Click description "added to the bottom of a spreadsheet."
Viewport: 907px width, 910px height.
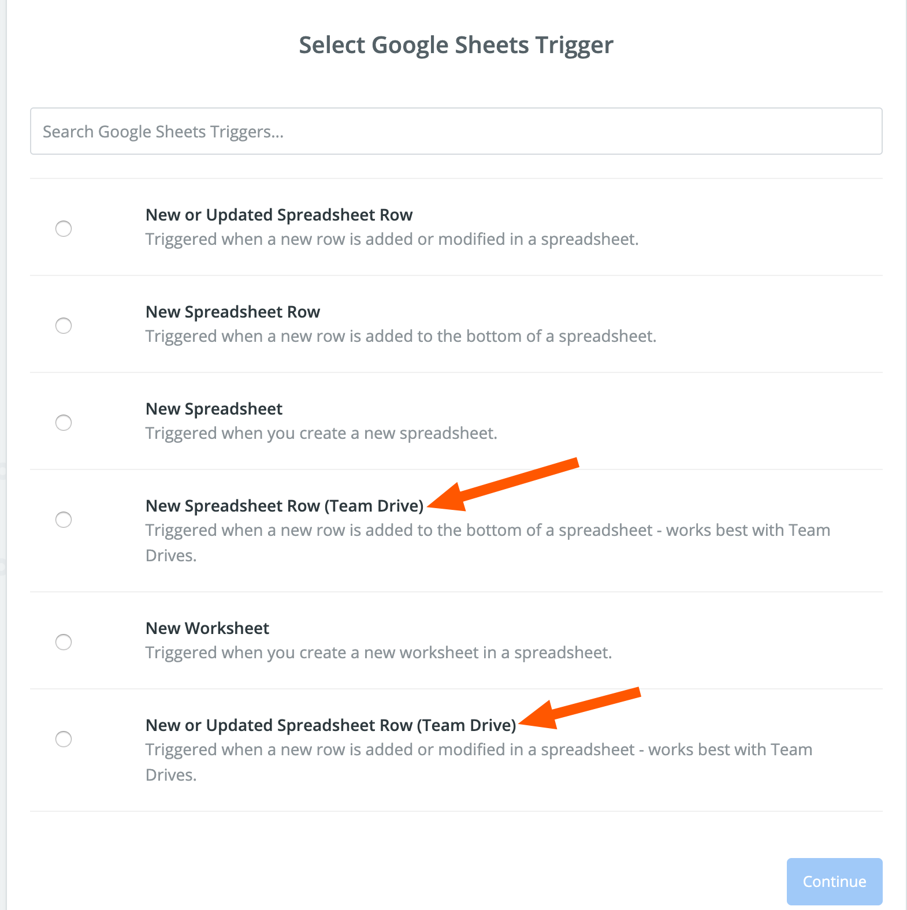[x=401, y=336]
